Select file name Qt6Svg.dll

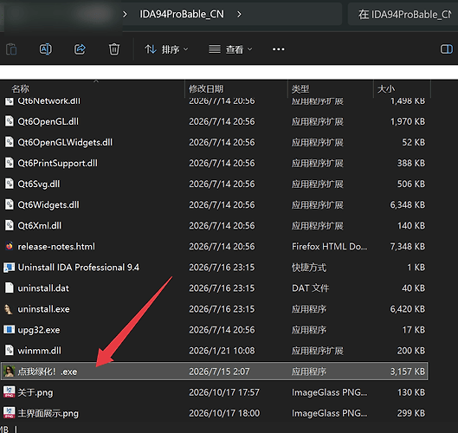[39, 184]
